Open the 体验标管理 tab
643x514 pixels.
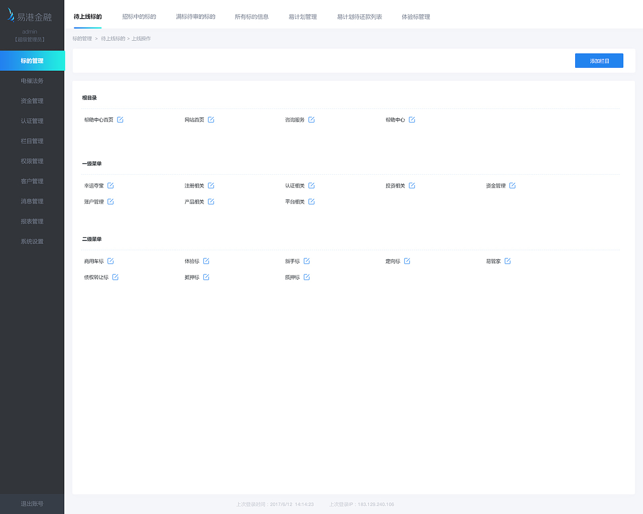coord(415,17)
